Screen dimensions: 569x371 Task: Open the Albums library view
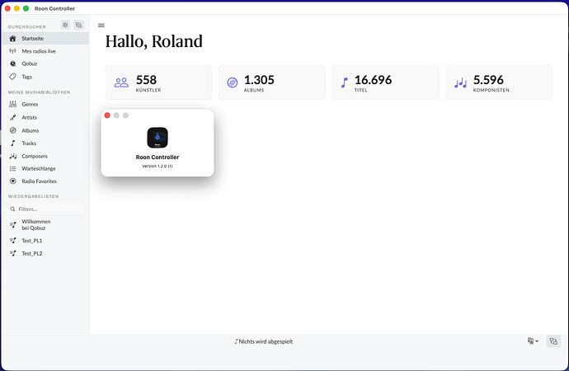tap(45, 130)
